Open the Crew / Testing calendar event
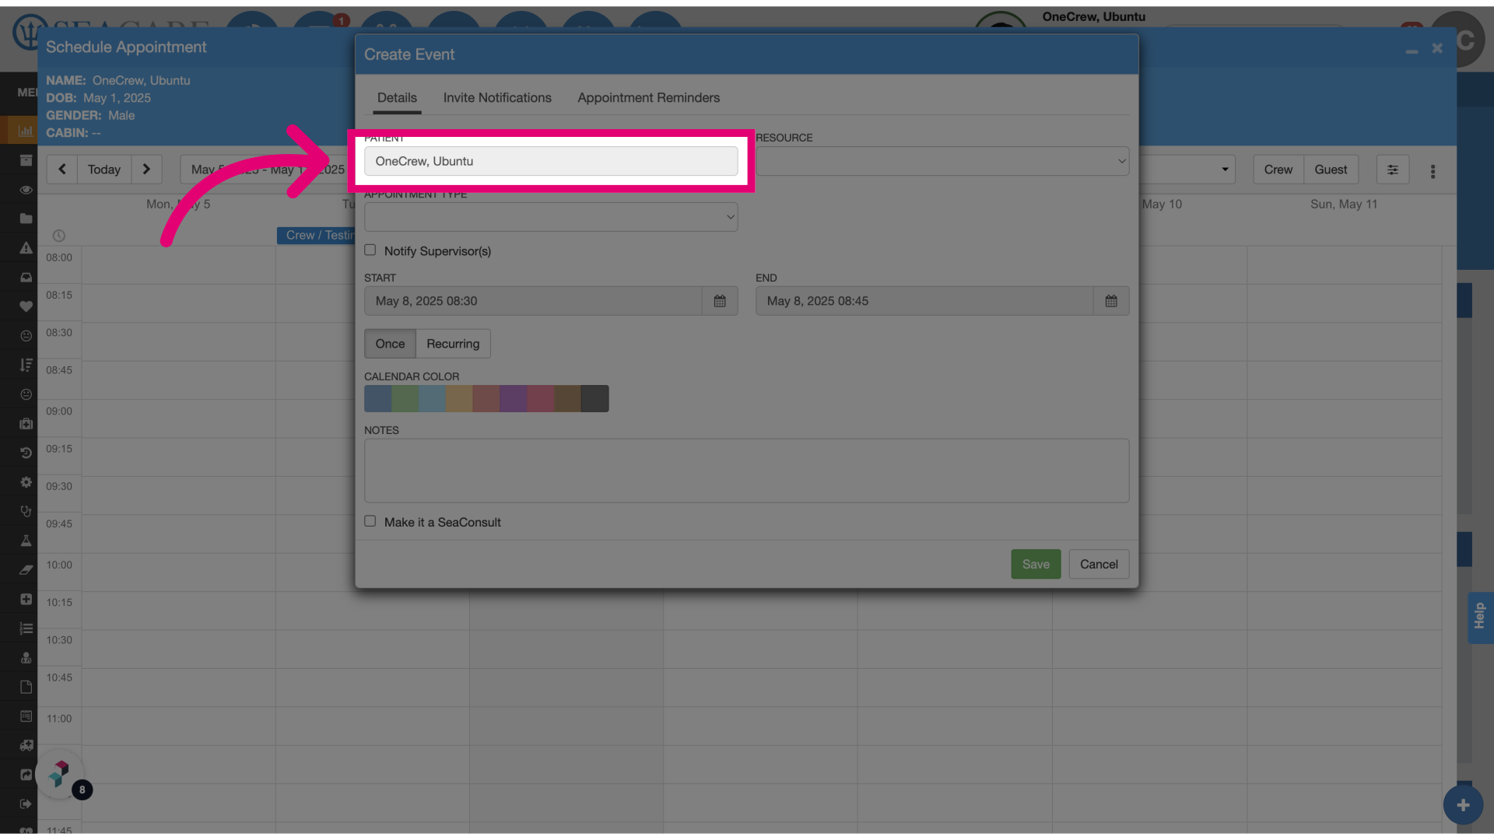The width and height of the screenshot is (1494, 840). tap(317, 236)
